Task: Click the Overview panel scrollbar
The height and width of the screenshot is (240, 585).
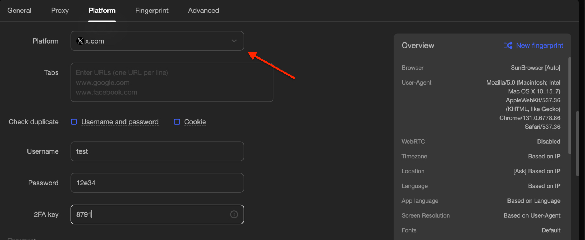Action: pos(570,105)
